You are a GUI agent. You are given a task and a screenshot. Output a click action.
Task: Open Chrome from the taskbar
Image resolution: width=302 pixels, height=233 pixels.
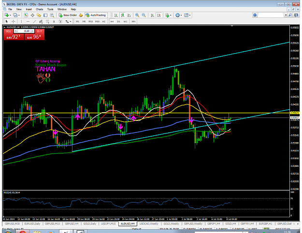pyautogui.click(x=23, y=232)
